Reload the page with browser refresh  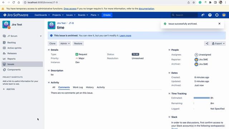[14, 3]
